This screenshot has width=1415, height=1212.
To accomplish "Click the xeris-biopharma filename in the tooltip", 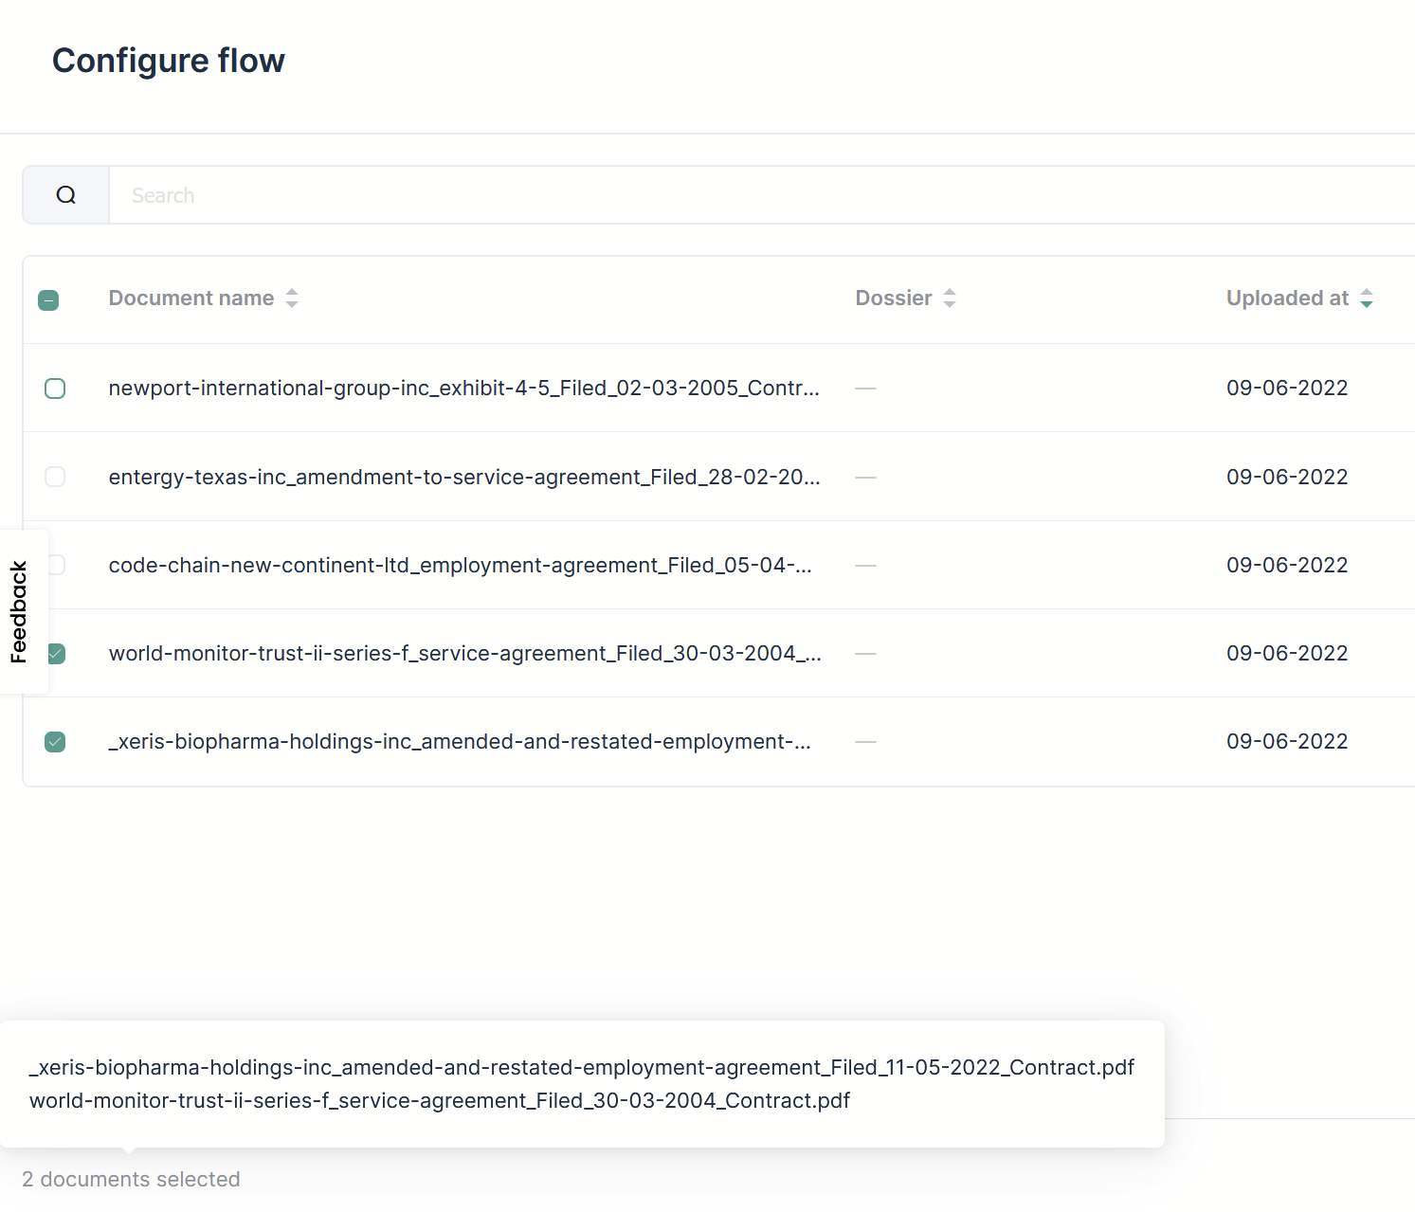I will [x=582, y=1068].
